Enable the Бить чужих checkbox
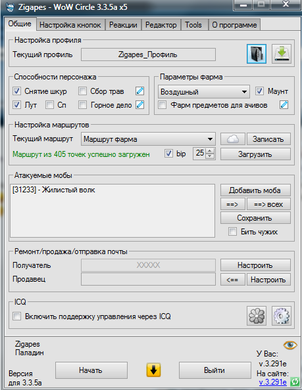Image resolution: width=302 pixels, height=390 pixels. tap(232, 232)
